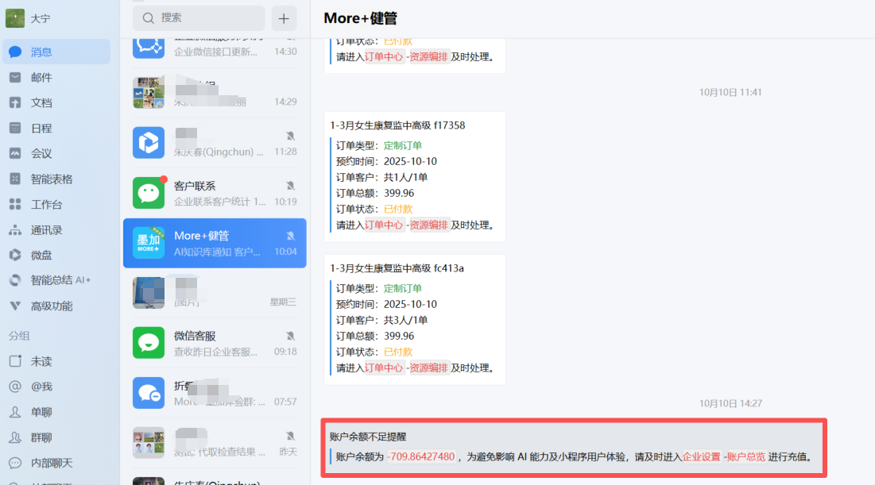
Task: Open the 客户联系 conversation
Action: [x=215, y=193]
